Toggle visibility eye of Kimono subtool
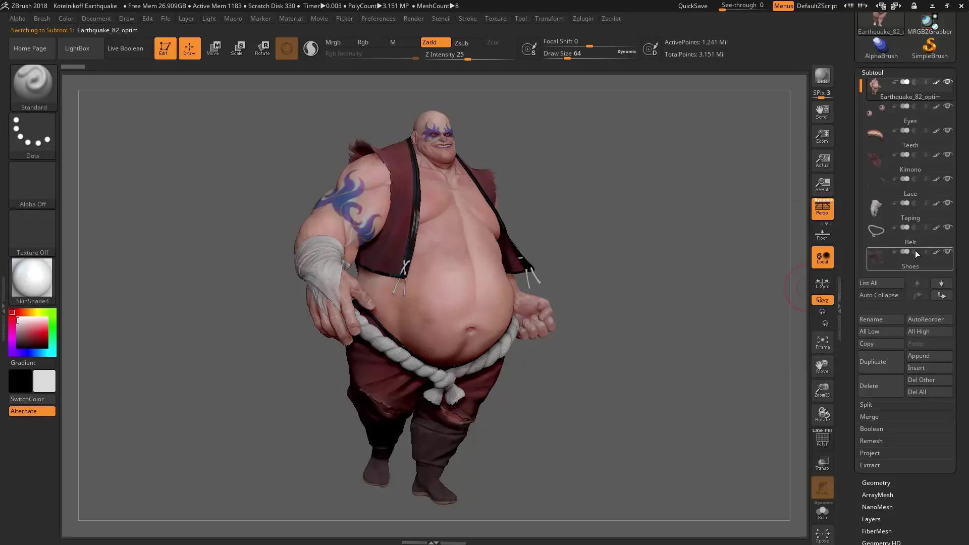The width and height of the screenshot is (969, 545). [x=948, y=155]
